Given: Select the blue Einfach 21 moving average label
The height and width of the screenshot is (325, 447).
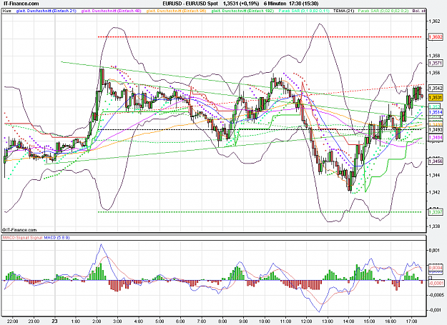Looking at the screenshot, I should tap(46, 11).
